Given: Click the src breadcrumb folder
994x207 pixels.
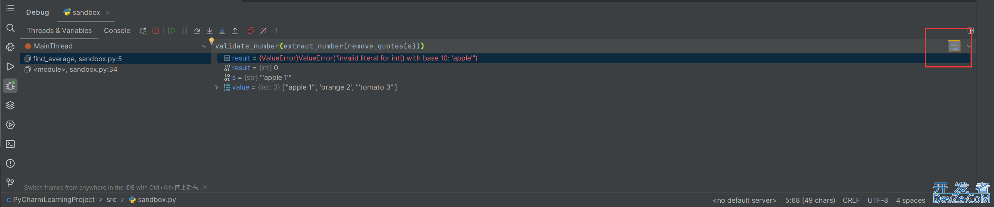Looking at the screenshot, I should [x=112, y=200].
